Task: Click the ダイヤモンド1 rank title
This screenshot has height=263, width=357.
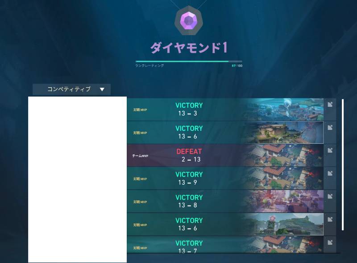Action: [189, 48]
